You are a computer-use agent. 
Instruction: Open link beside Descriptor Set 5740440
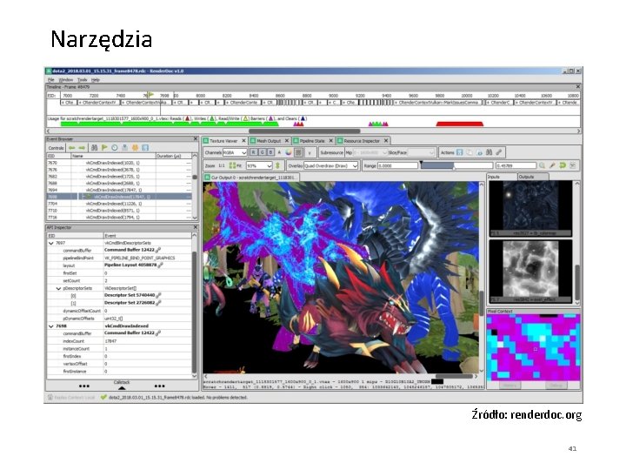tap(158, 295)
